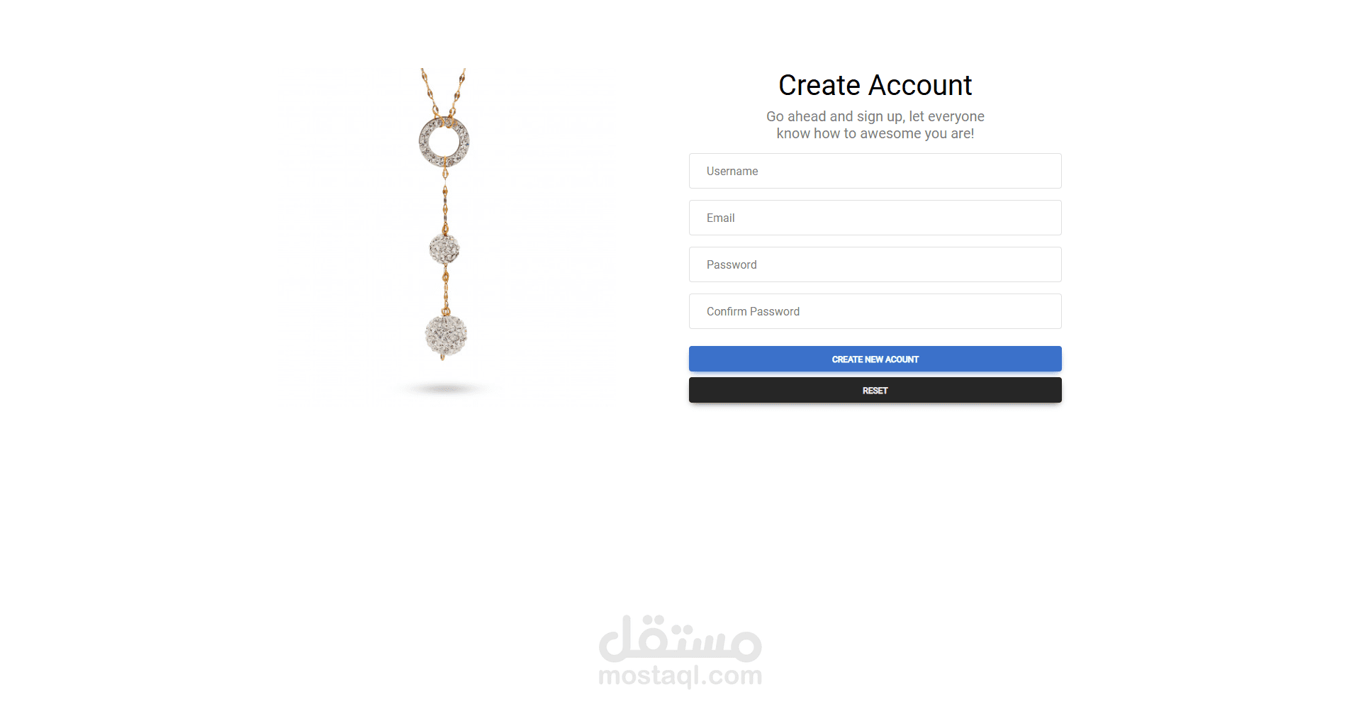Click the chain link between the two crystal balls
Image resolution: width=1361 pixels, height=704 pixels.
(446, 289)
